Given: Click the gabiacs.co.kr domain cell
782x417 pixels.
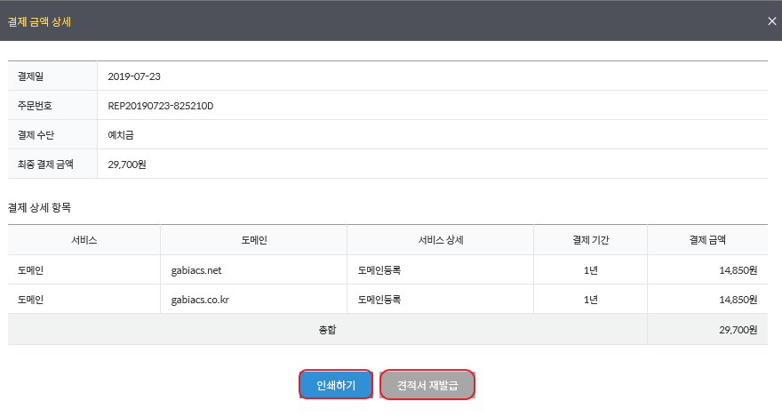Looking at the screenshot, I should pos(200,300).
